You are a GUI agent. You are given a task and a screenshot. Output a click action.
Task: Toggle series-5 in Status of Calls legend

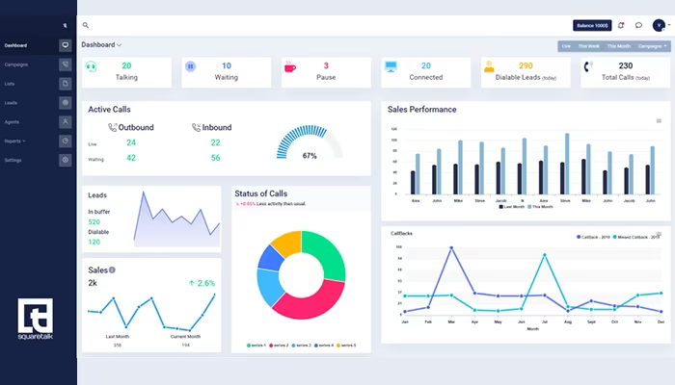346,345
